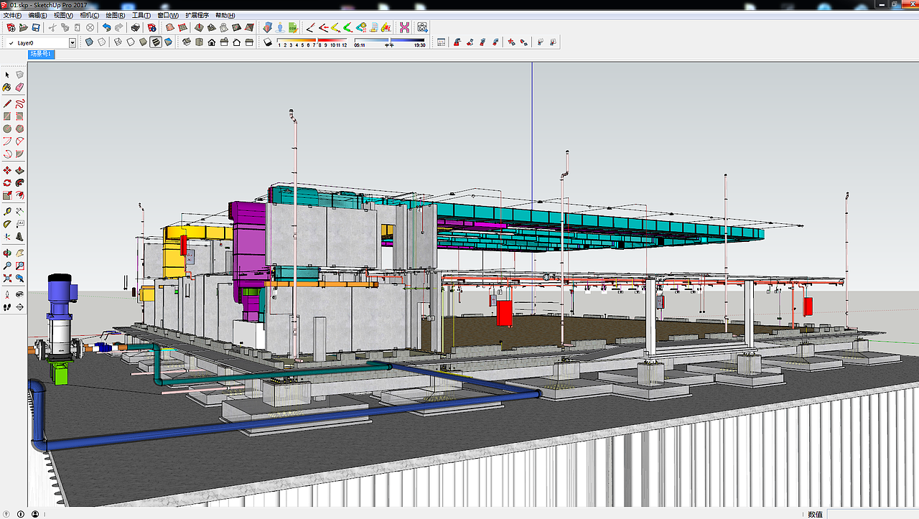Activate the Scale tool
This screenshot has height=519, width=919.
pos(7,195)
